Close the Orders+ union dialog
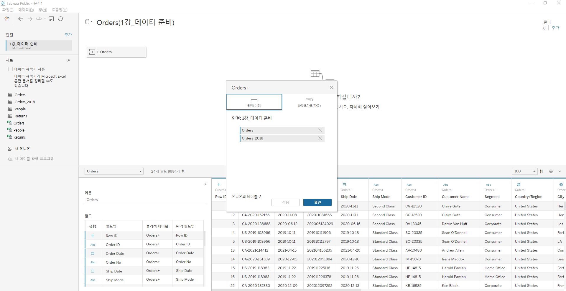The image size is (566, 291). 331,87
